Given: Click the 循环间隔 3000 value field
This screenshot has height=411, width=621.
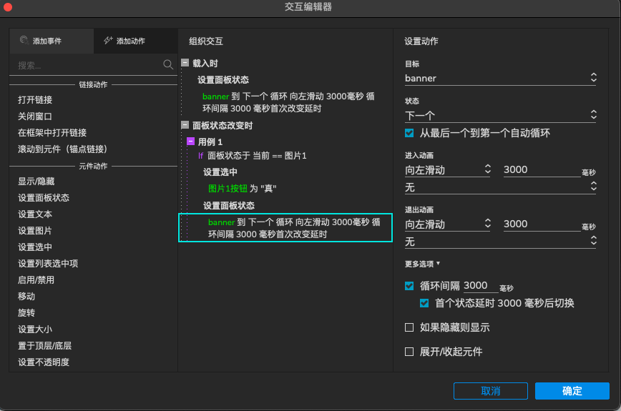Looking at the screenshot, I should [480, 286].
